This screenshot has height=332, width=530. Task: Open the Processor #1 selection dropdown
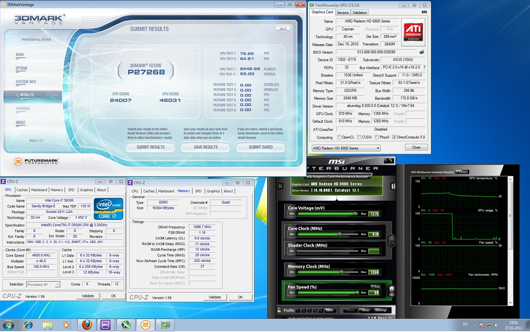click(x=43, y=284)
